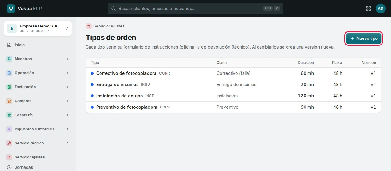Click the Duración column header
The width and height of the screenshot is (391, 171).
click(306, 63)
